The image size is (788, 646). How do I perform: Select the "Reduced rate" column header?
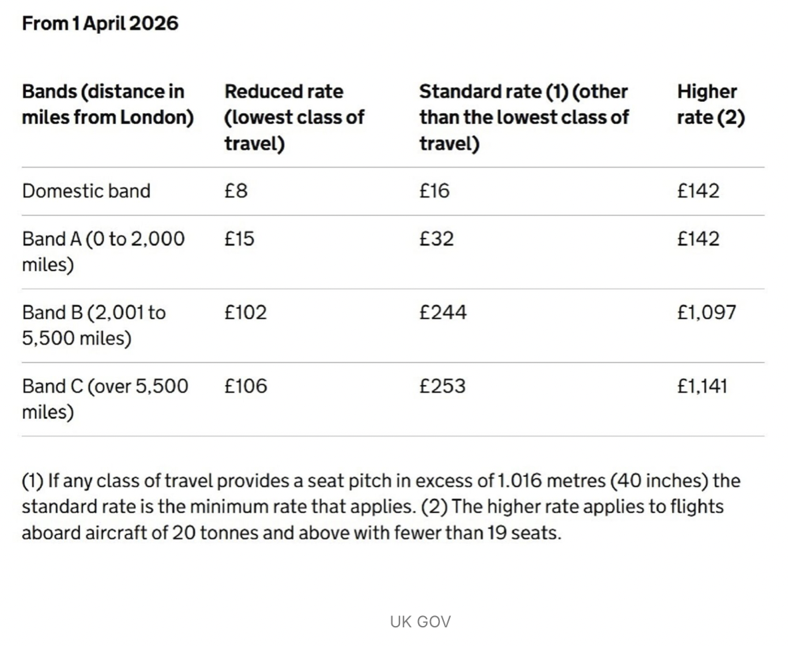click(294, 117)
